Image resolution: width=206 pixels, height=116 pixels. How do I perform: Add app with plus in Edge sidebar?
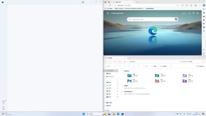[204, 37]
